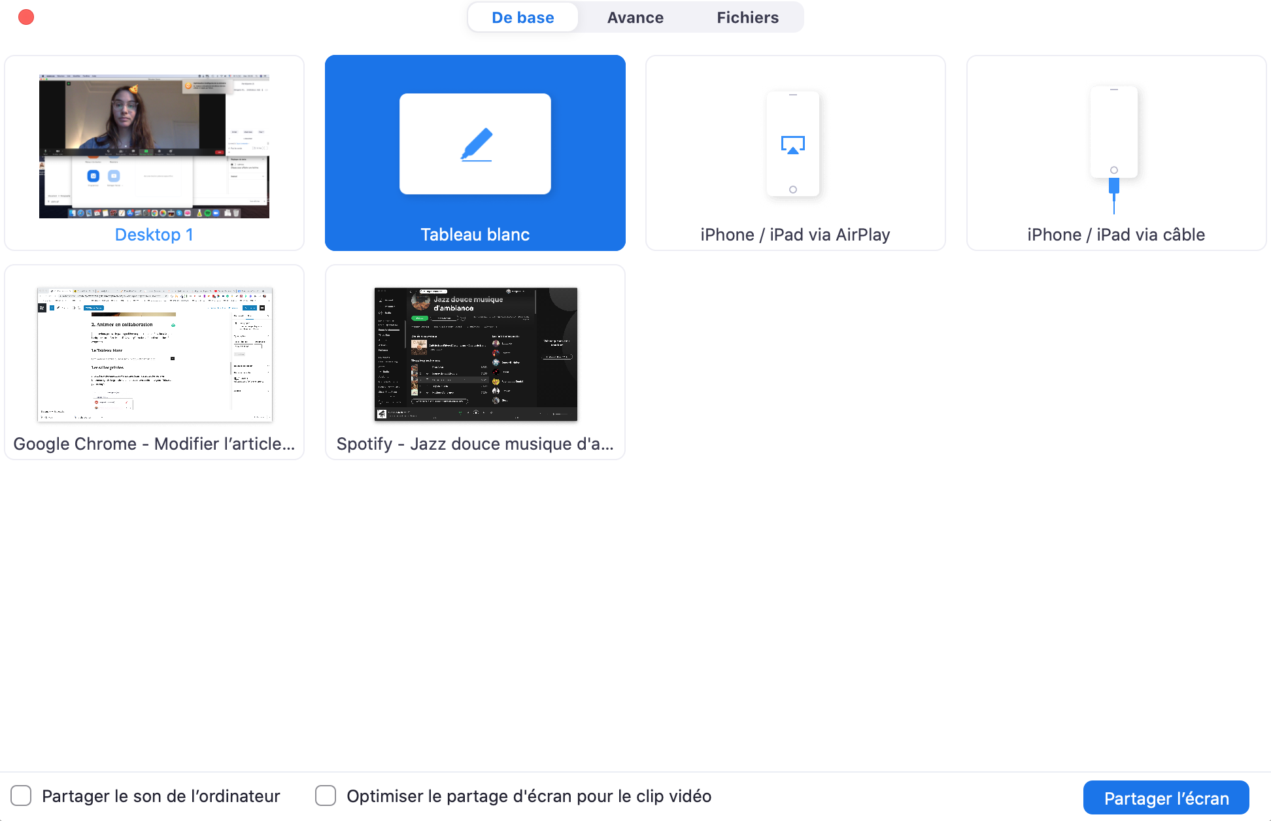This screenshot has width=1271, height=821.
Task: Click the Tableau blanc label
Action: click(475, 235)
